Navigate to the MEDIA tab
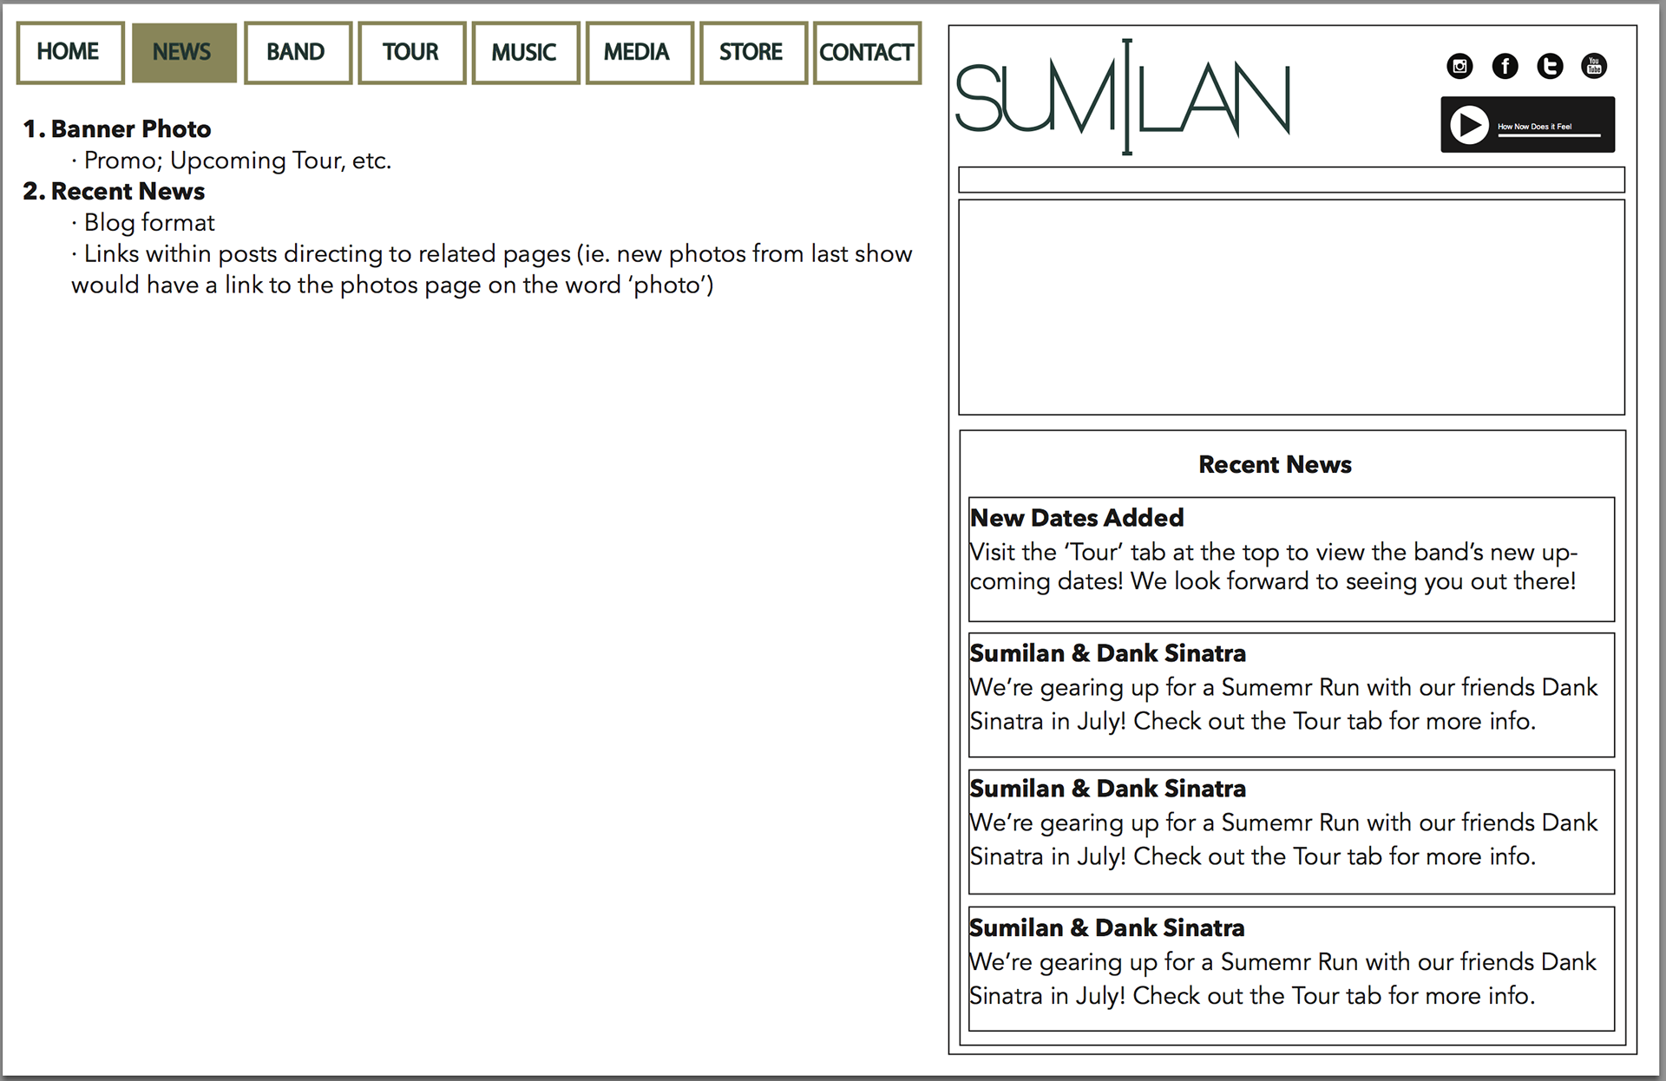Screen dimensions: 1666x1081 (x=639, y=53)
